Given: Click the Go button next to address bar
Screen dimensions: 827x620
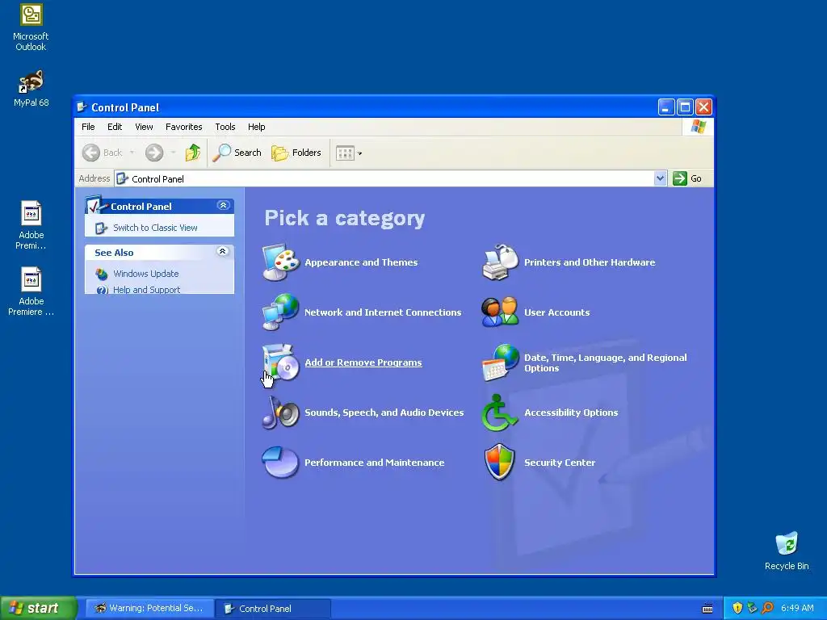Looking at the screenshot, I should pyautogui.click(x=687, y=178).
